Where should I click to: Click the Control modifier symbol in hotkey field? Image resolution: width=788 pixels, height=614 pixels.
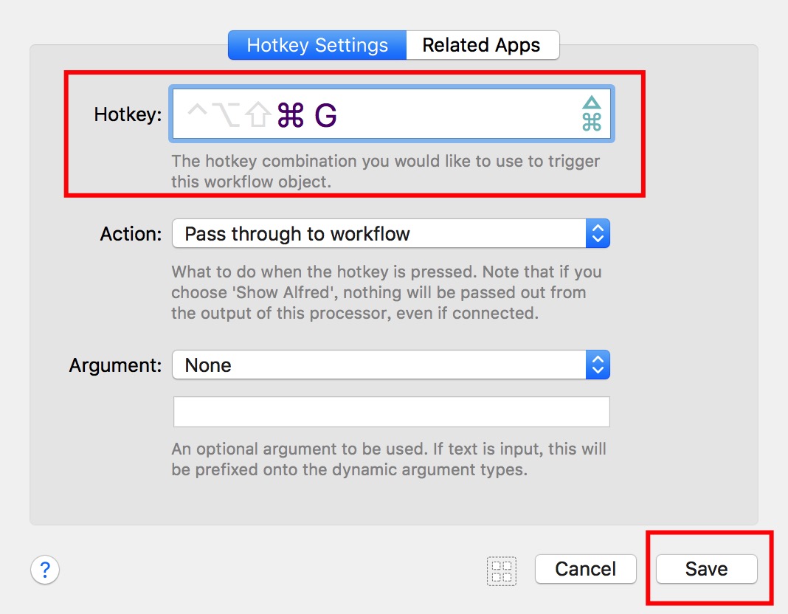(x=198, y=114)
